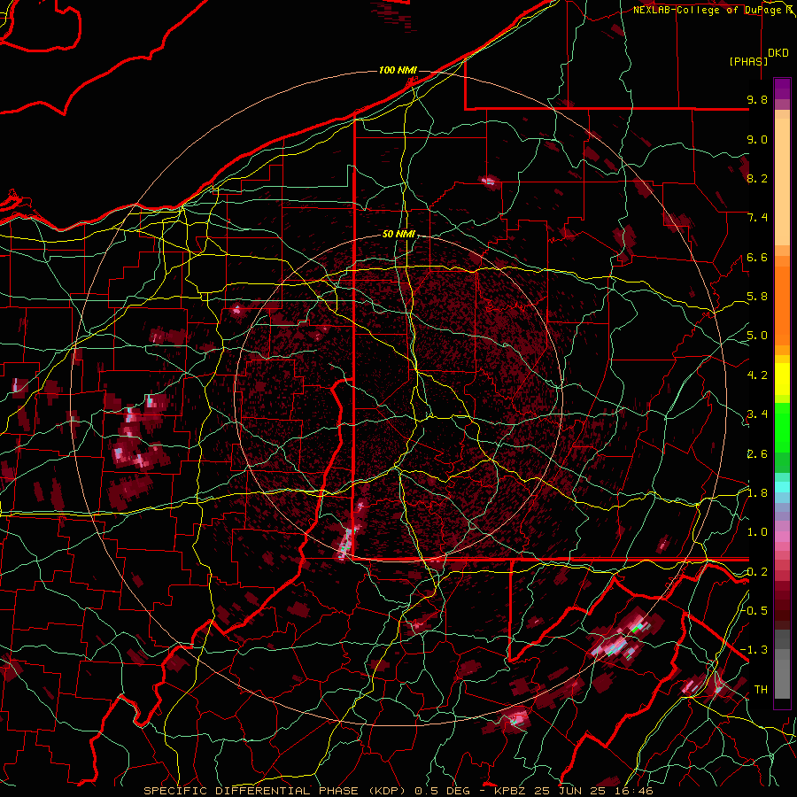The height and width of the screenshot is (797, 797).
Task: Click the [PHAS] legend heading
Action: [748, 62]
